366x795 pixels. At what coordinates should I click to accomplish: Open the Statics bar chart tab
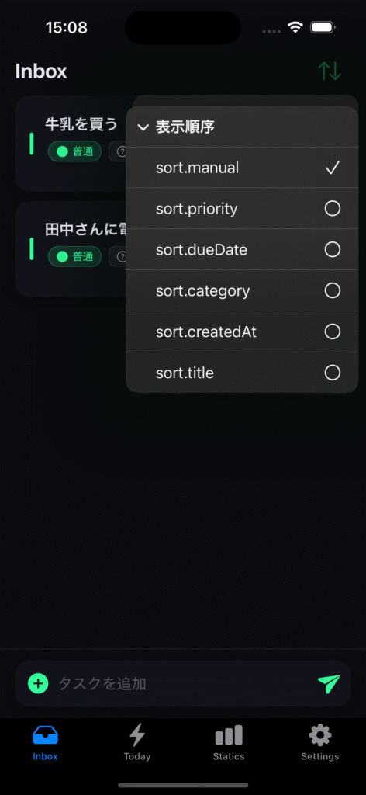click(x=229, y=741)
